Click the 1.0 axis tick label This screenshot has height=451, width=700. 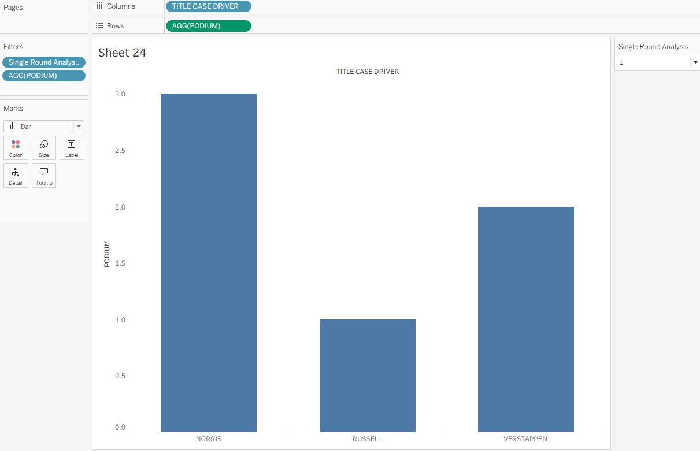tap(120, 320)
